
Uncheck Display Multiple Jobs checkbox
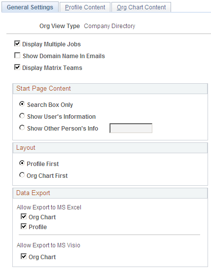pyautogui.click(x=17, y=44)
